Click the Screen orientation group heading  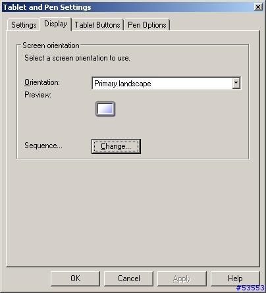click(x=51, y=45)
